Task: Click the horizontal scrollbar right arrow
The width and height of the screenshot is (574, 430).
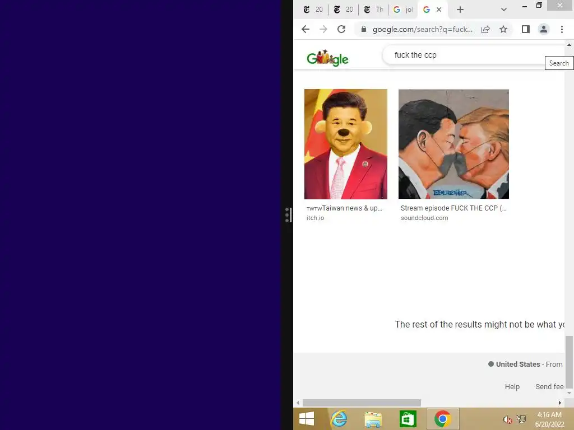Action: point(560,403)
